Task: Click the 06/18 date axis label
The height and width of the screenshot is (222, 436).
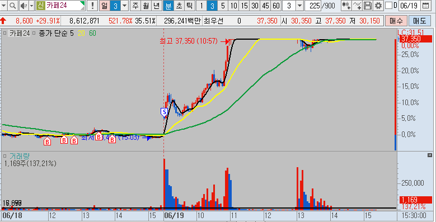Action: click(12, 216)
